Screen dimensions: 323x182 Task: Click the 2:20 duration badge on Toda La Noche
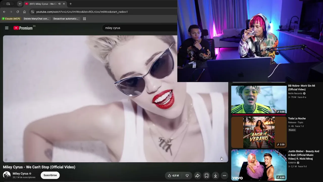coord(281,145)
